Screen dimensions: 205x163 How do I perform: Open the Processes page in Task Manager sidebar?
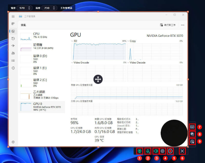[x=13, y=24]
